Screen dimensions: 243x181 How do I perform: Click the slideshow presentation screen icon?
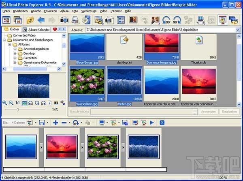(223, 20)
